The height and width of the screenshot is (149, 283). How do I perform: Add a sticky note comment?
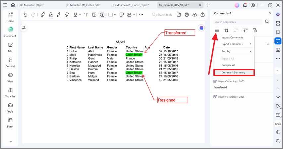point(122,15)
